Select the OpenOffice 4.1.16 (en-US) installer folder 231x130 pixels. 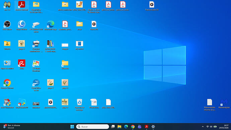(x=36, y=7)
